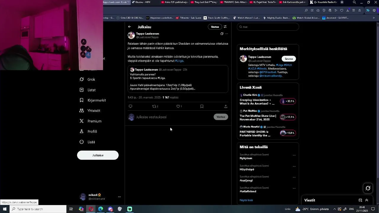The height and width of the screenshot is (213, 379).
Task: Open the floating Grok button
Action: pos(368,188)
